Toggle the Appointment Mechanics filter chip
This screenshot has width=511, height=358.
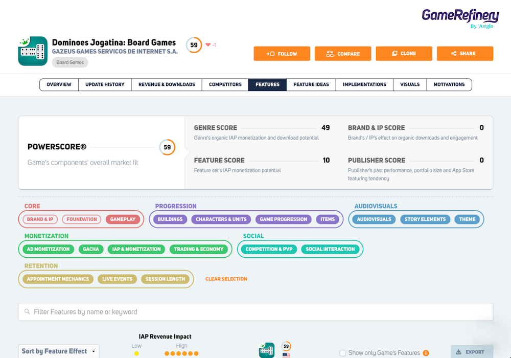click(58, 279)
